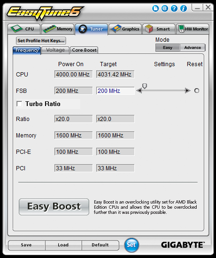Click Ratio target value x20.0

click(115, 119)
